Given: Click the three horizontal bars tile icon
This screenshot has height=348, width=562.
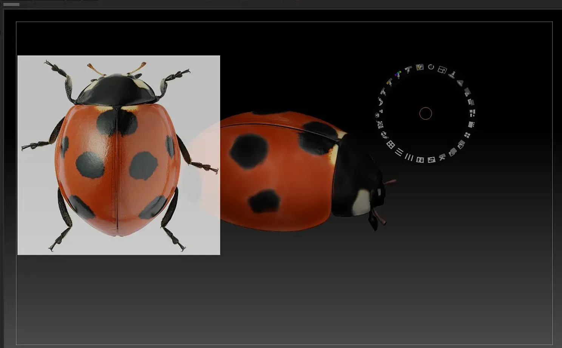Looking at the screenshot, I should pos(399,152).
